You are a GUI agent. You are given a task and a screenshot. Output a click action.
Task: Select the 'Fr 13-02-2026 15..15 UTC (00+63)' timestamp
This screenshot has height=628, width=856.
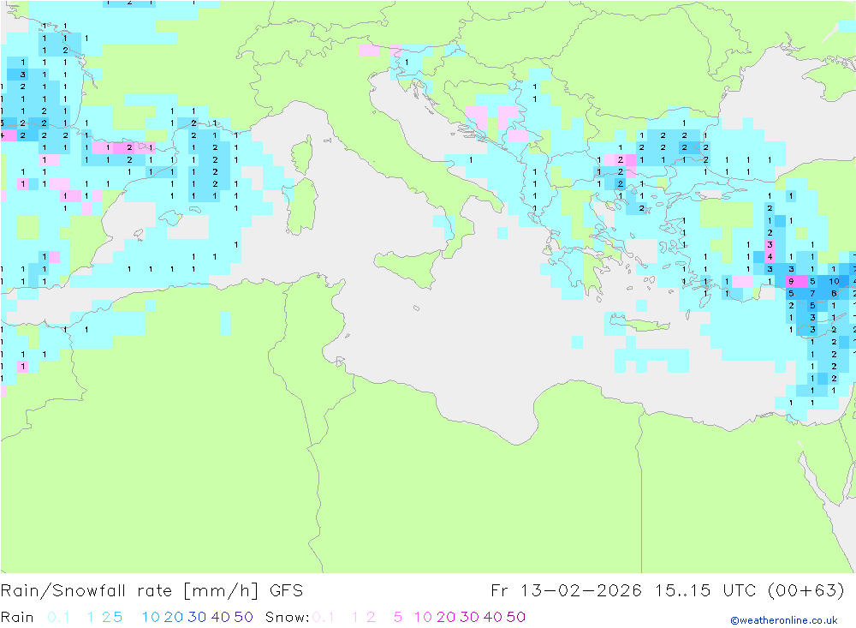667,591
